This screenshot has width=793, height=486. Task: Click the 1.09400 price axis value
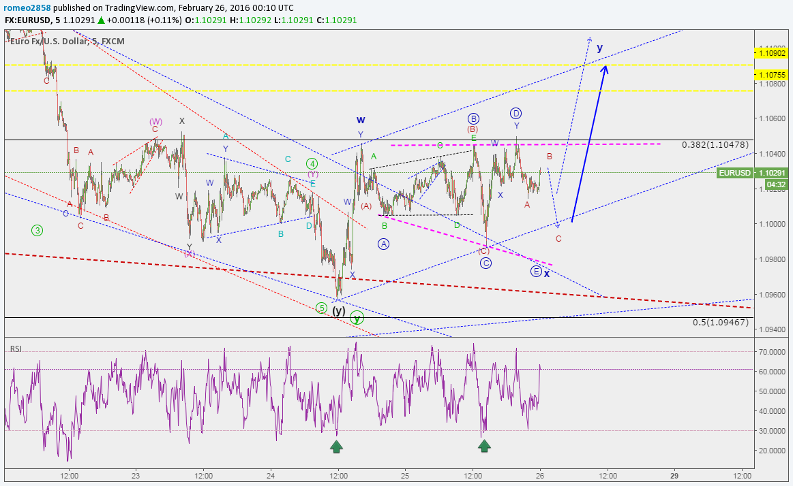[772, 329]
